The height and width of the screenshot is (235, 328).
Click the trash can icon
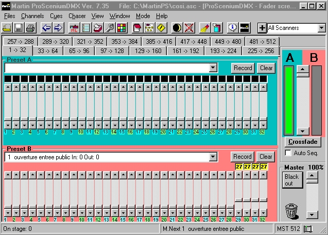291,211
